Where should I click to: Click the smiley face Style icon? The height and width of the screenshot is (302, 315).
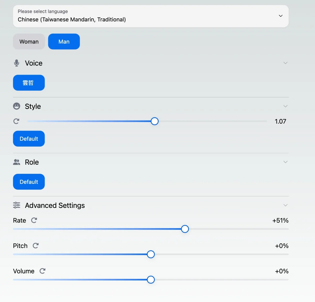[x=17, y=106]
